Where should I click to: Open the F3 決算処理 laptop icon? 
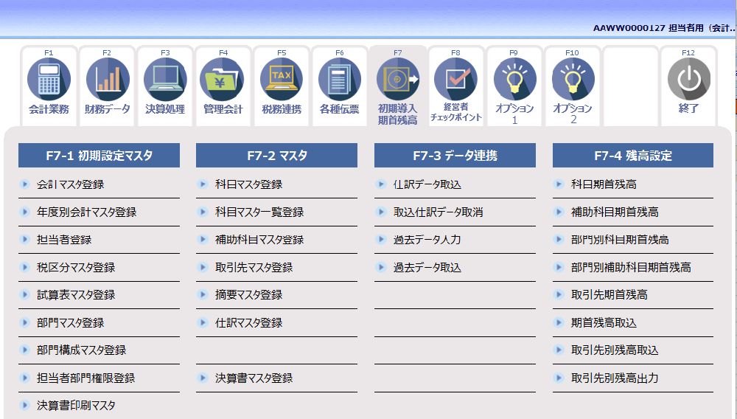[x=165, y=79]
